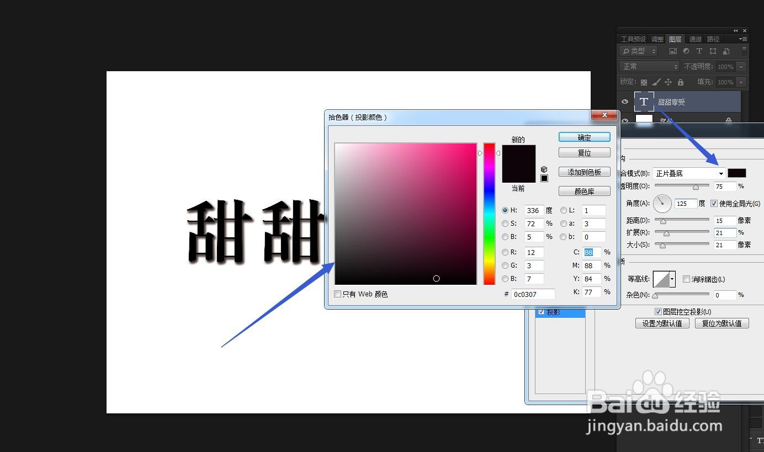
Task: Confirm color with 确定 button
Action: tap(585, 137)
